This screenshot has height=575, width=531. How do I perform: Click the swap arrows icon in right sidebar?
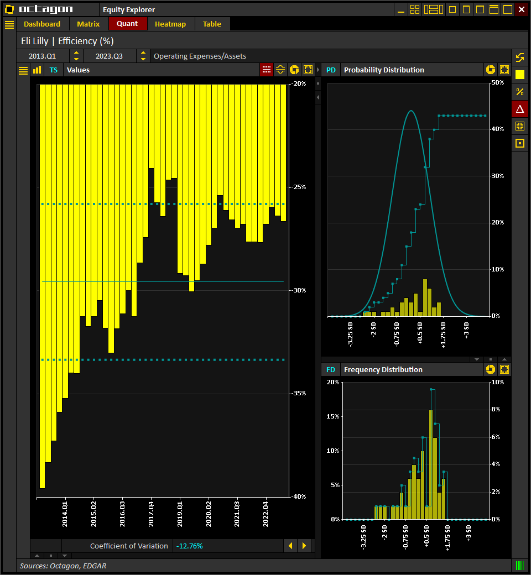[520, 57]
